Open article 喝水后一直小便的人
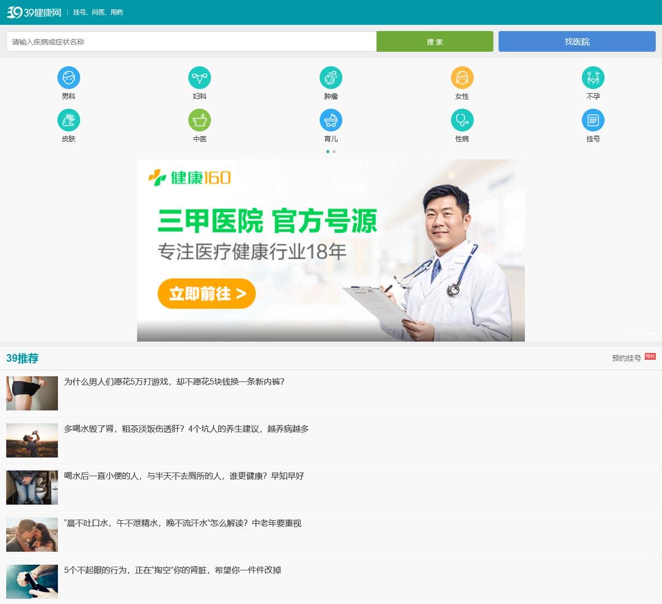 pyautogui.click(x=184, y=476)
